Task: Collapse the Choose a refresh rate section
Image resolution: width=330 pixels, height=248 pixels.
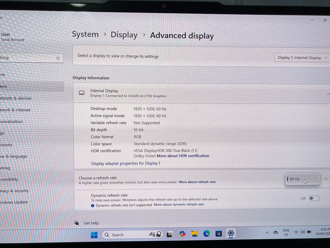Action: (326, 179)
